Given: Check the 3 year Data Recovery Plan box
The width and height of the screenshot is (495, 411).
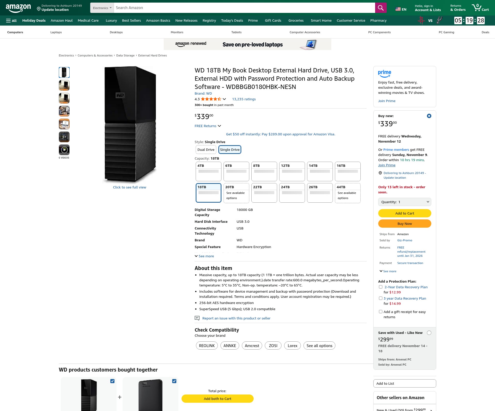Looking at the screenshot, I should (x=381, y=298).
